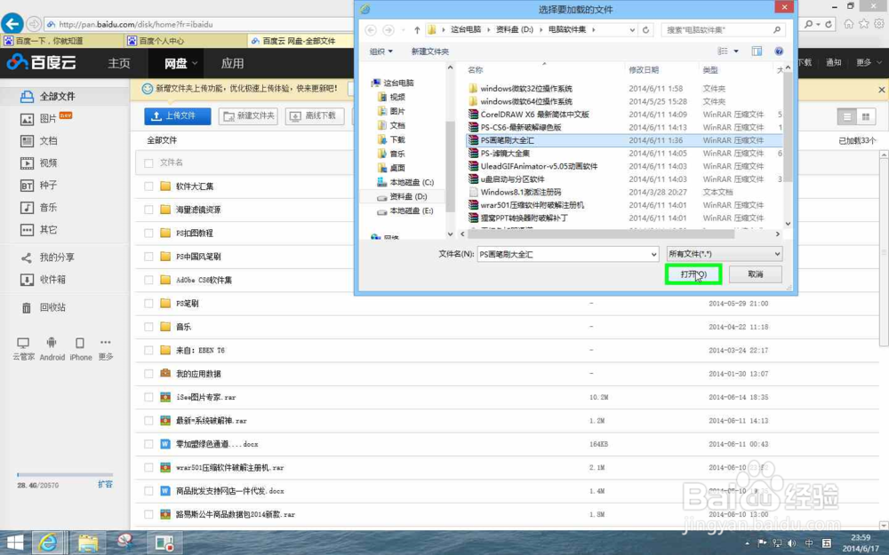Select file PS-滤镜大全集 in dialog
The height and width of the screenshot is (555, 889).
coord(505,154)
